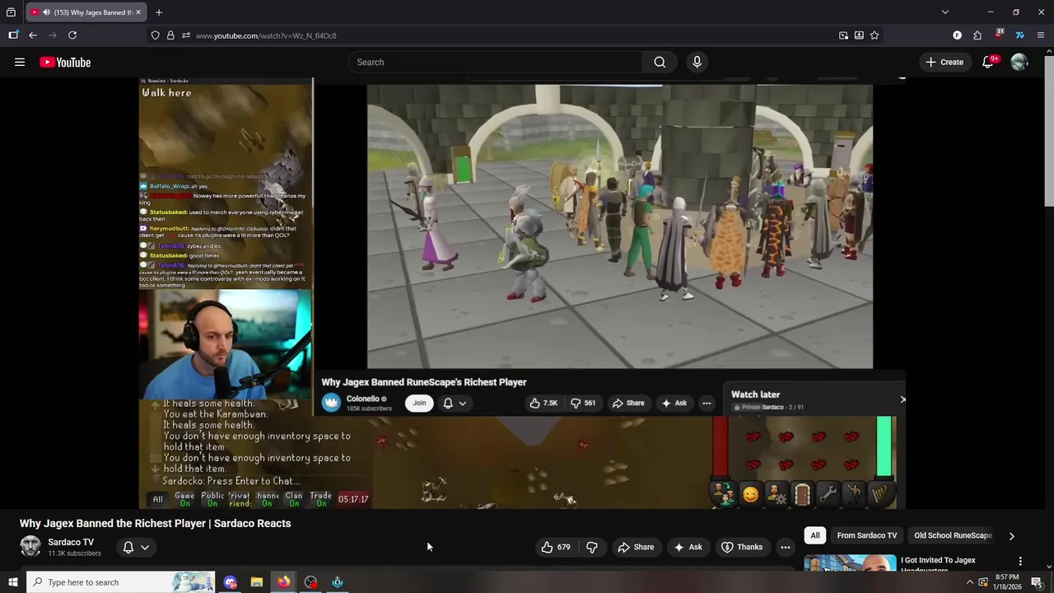Image resolution: width=1054 pixels, height=593 pixels.
Task: Open the Create menu
Action: coord(944,62)
